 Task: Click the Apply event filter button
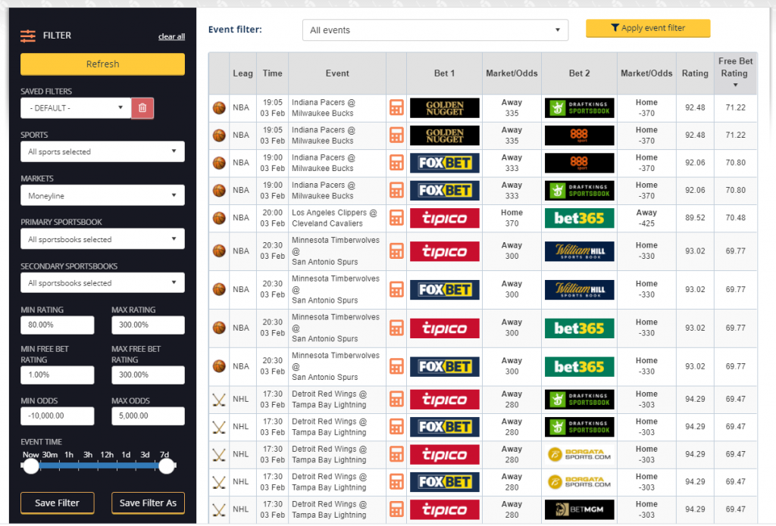pos(648,28)
